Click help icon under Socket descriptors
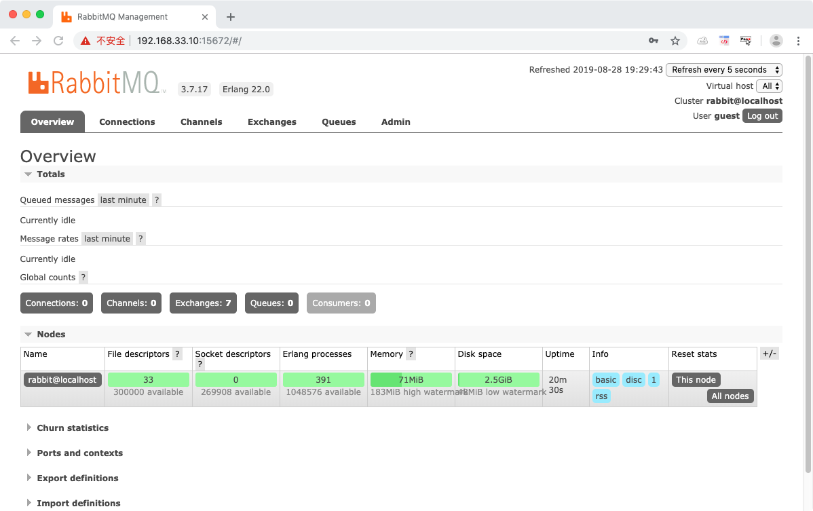 coord(200,364)
